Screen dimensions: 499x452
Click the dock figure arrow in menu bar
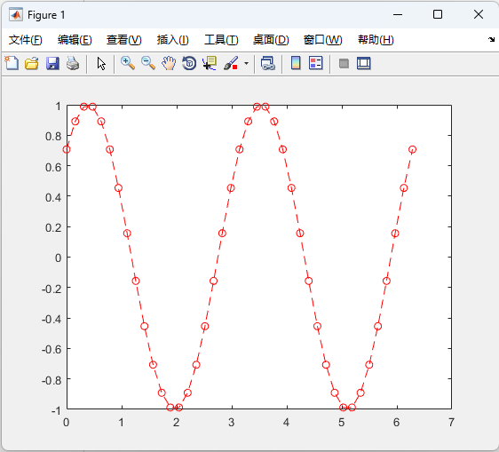coord(491,39)
